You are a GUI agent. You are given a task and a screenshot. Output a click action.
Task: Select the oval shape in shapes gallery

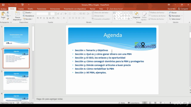(x=126, y=13)
